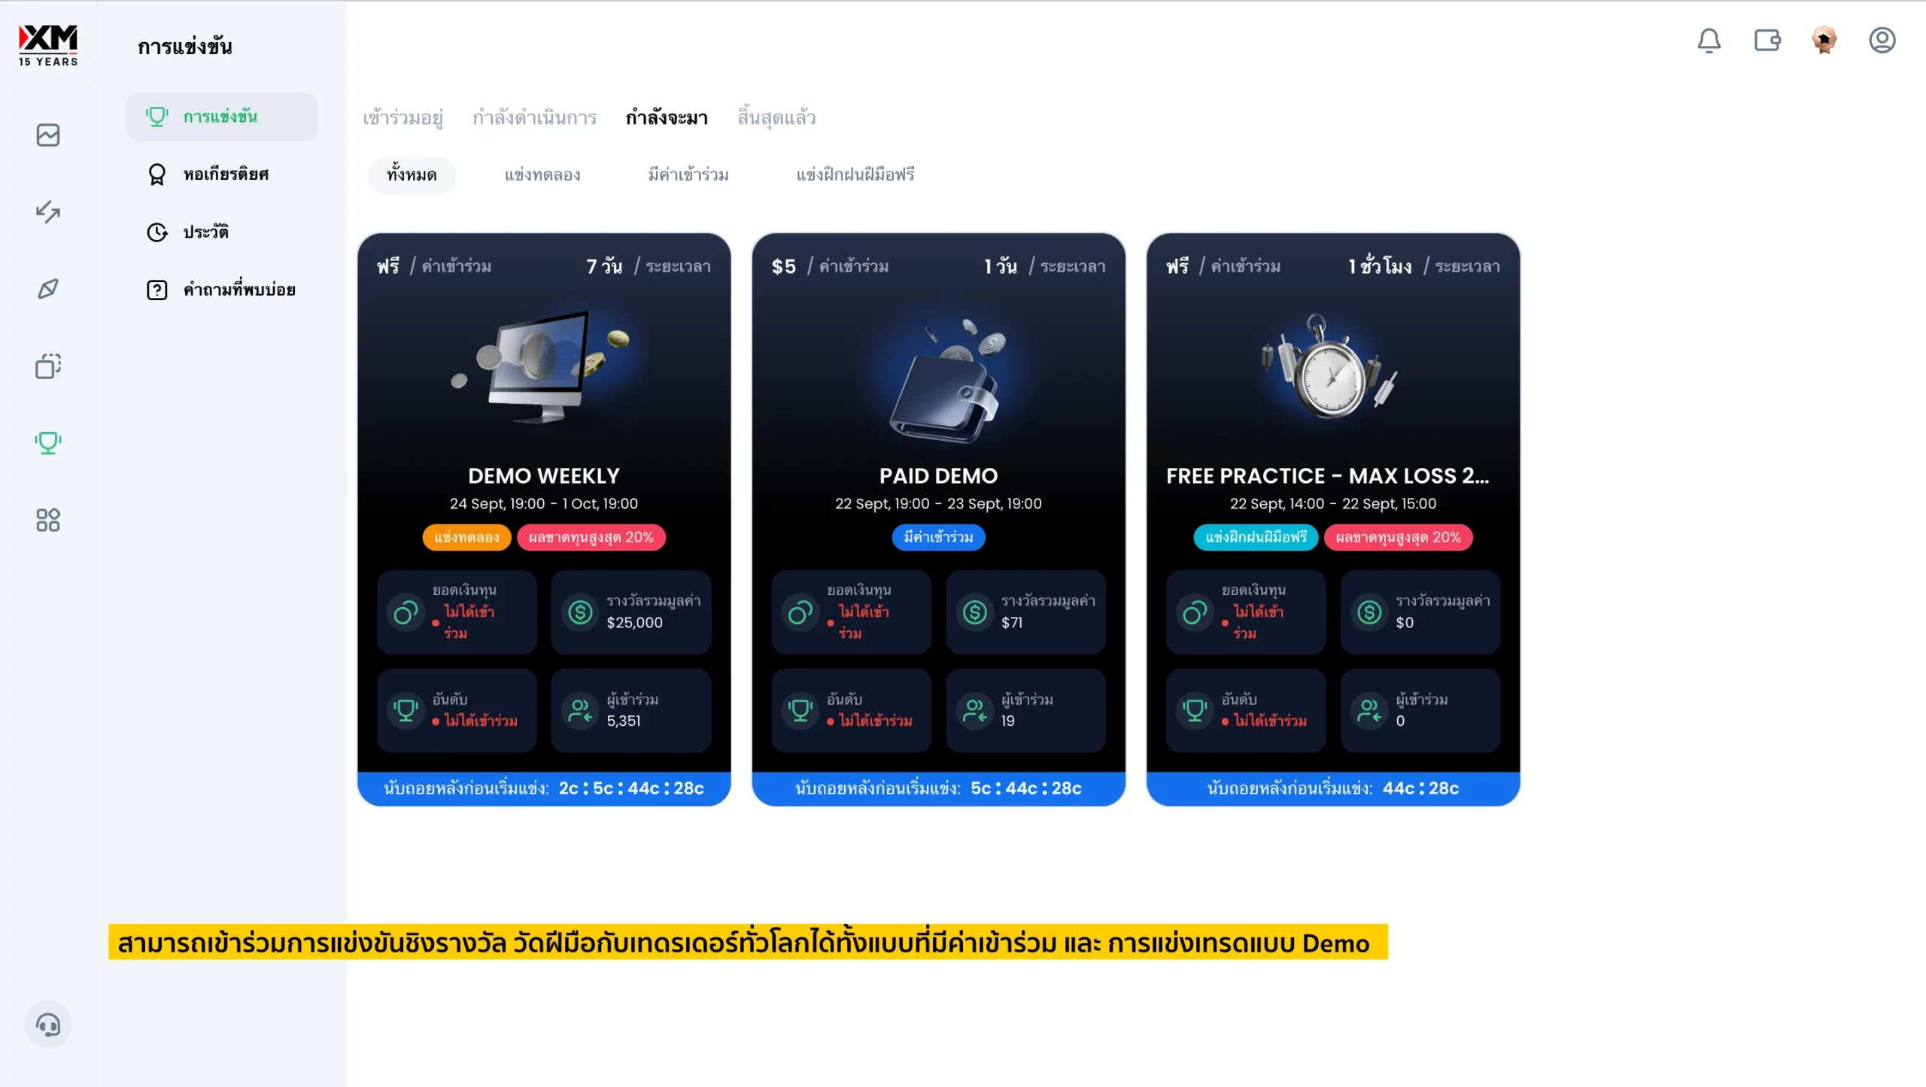1926x1087 pixels.
Task: Open the notifications bell icon
Action: [1709, 41]
